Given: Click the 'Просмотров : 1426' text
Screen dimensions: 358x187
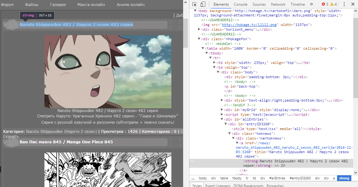Looking at the screenshot, I should pyautogui.click(x=119, y=132).
